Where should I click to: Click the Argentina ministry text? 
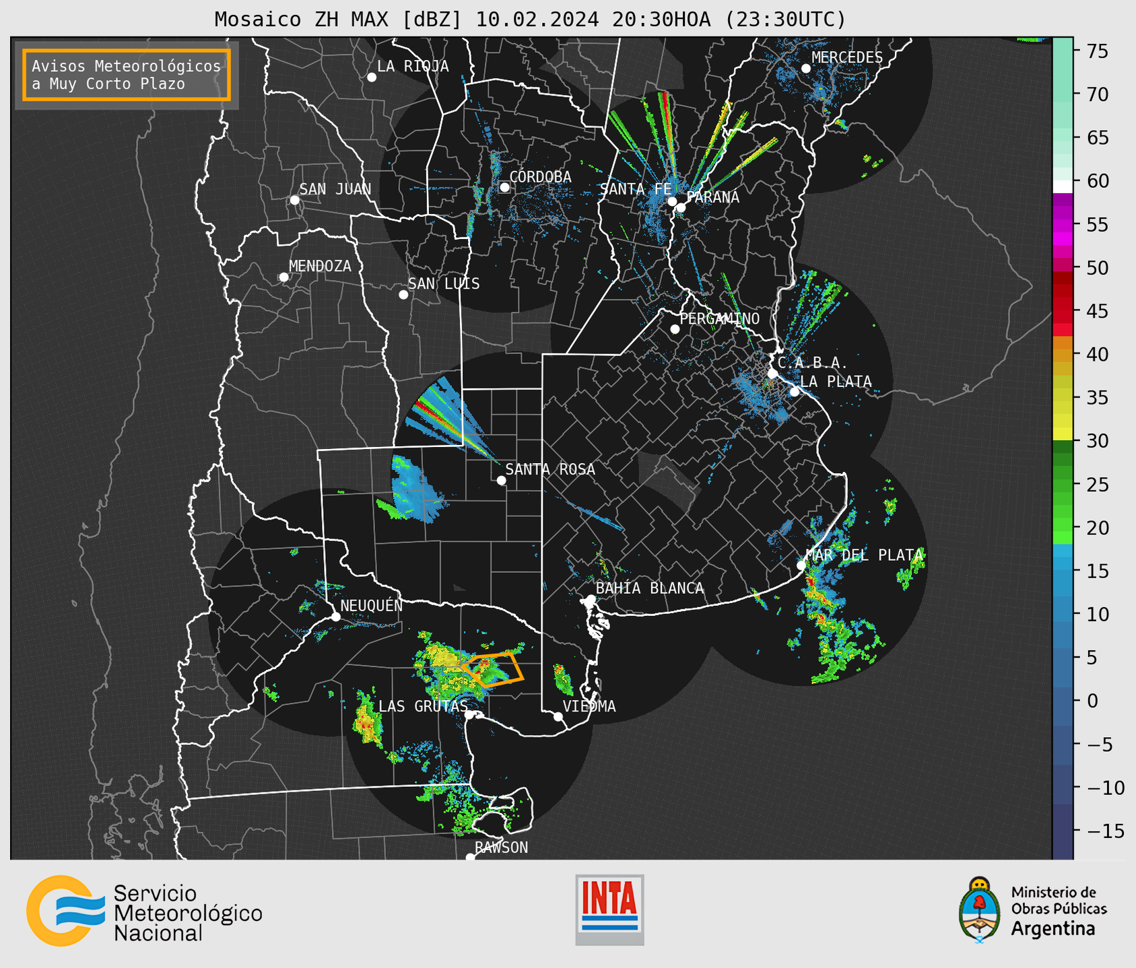point(1053,929)
